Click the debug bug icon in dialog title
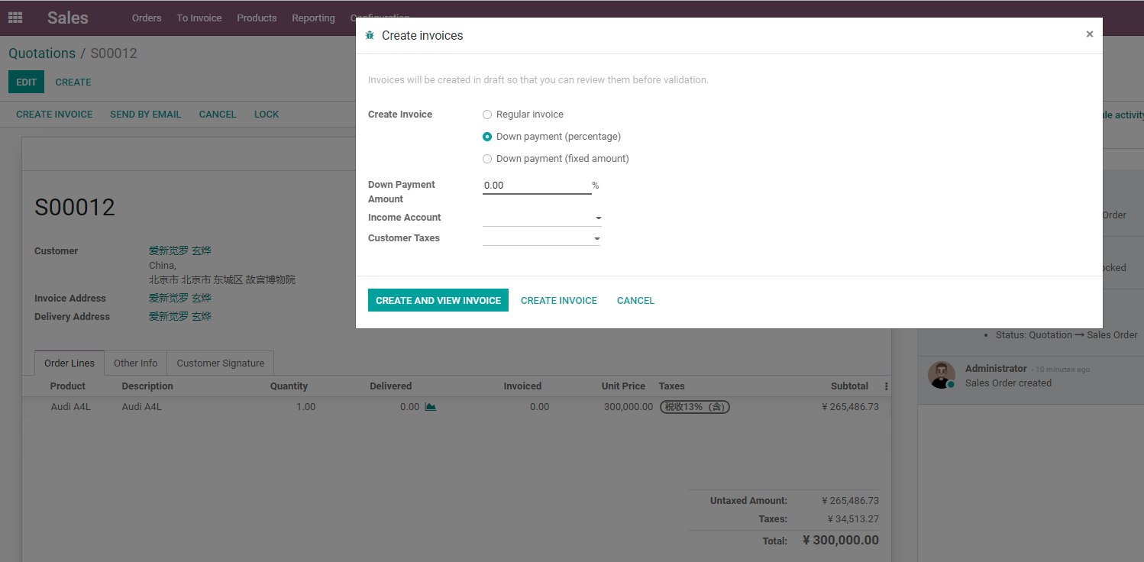 [370, 36]
